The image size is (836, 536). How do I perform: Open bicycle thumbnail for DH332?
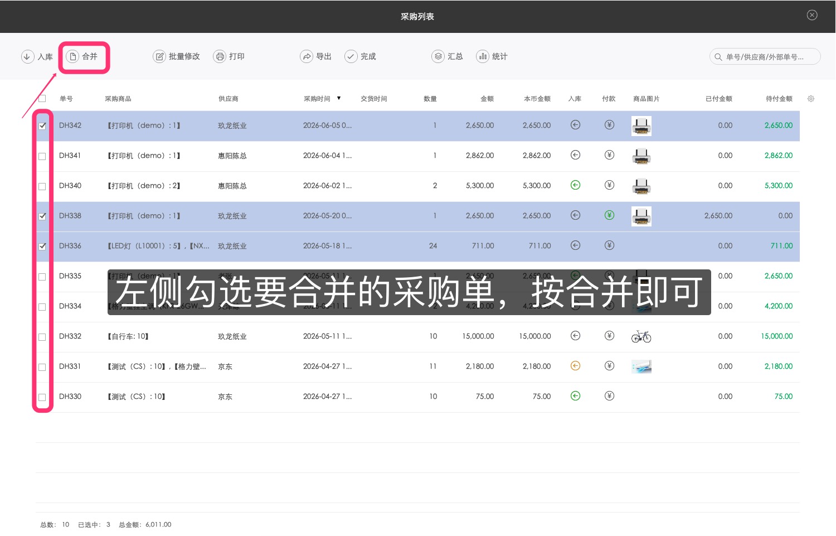(x=641, y=336)
